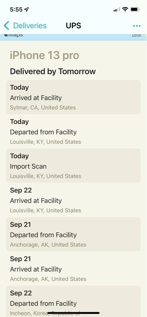Open the Legal link on map
This screenshot has width=147, height=317.
[x=137, y=35]
